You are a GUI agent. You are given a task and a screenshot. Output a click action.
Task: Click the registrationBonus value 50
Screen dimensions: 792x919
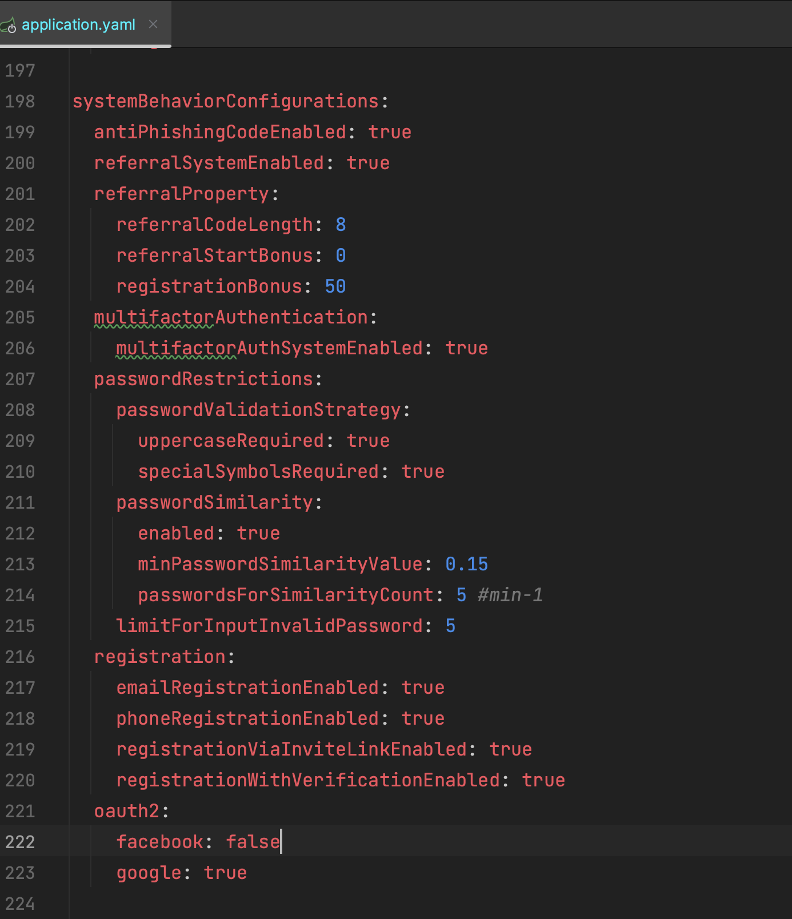(335, 286)
